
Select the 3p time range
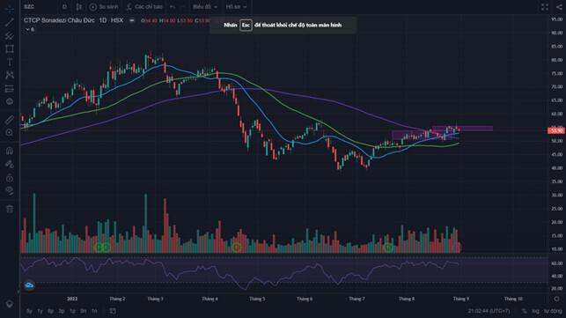[x=62, y=311]
